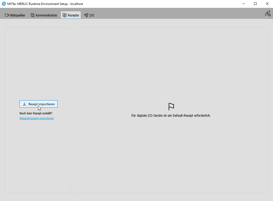Click the recipe document icon on Rezepte tab
Viewport: 273px width, 201px height.
65,15
